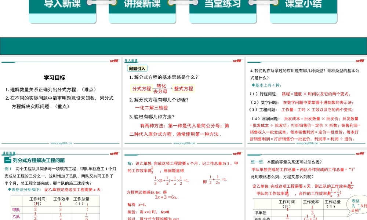Screen dimensions: 367x220
Task: Click the 转化去分母 arrow between the boxes
Action: tap(163, 88)
